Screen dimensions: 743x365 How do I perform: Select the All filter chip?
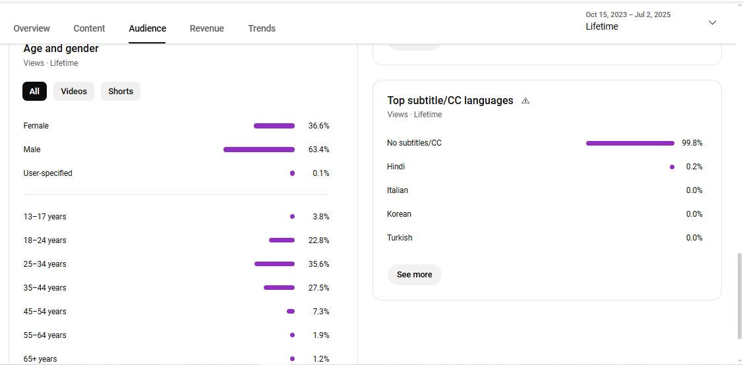click(x=34, y=92)
